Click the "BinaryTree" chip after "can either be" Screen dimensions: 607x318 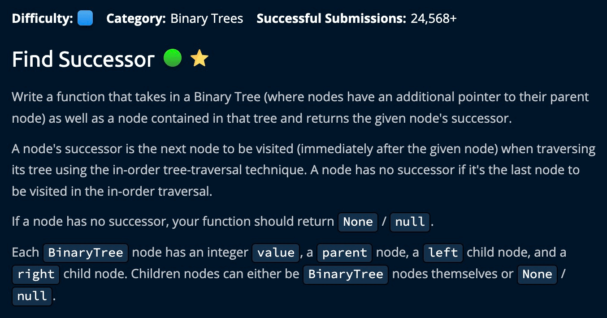346,274
